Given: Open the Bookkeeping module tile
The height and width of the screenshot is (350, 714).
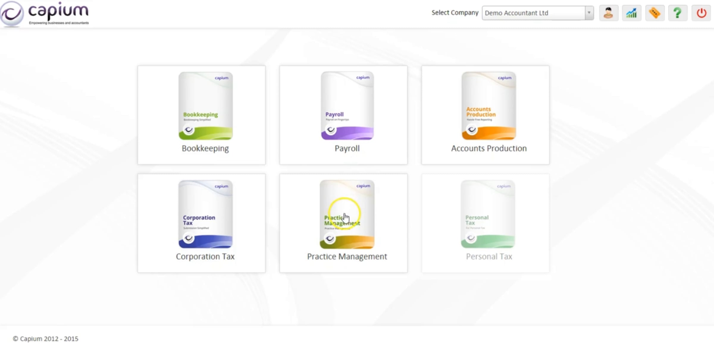Looking at the screenshot, I should [201, 115].
